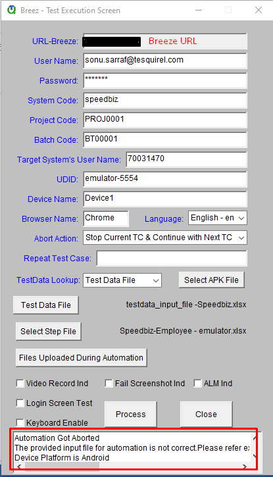This screenshot has width=273, height=477.
Task: Tick the Login Screen Test checkbox
Action: pos(20,403)
